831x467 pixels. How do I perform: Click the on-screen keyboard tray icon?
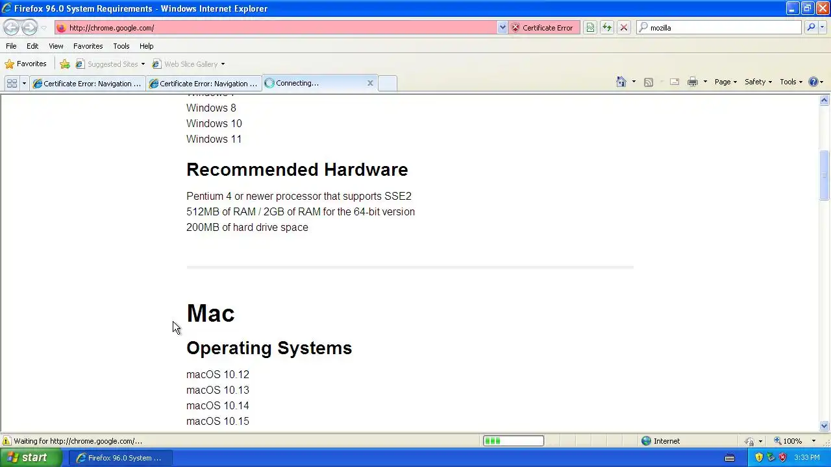pyautogui.click(x=730, y=458)
